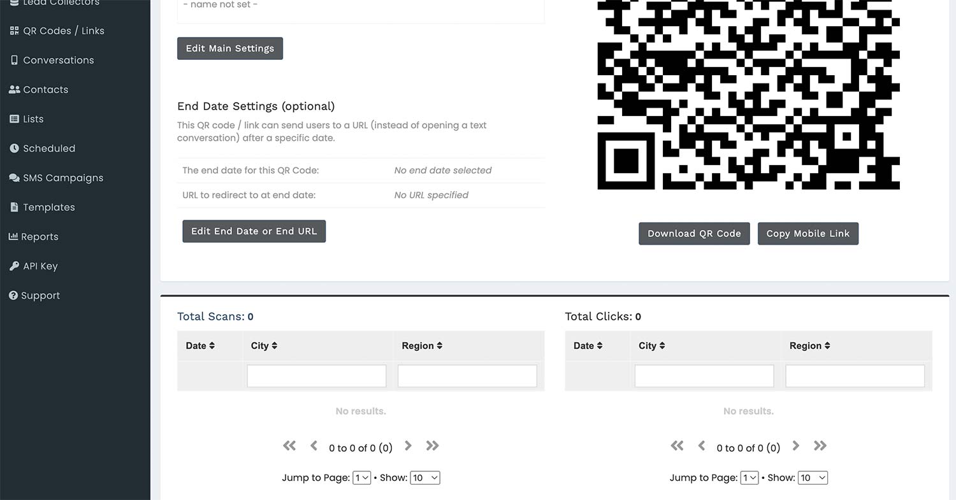Viewport: 956px width, 500px height.
Task: Select the Contacts people icon
Action: [13, 89]
